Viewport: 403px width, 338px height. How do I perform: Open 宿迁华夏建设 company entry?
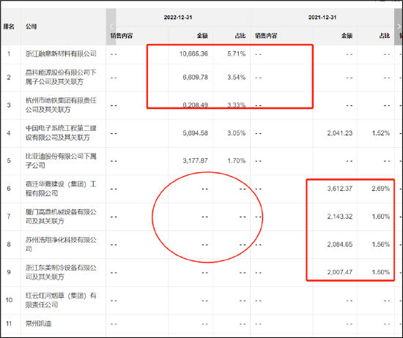[x=61, y=189]
